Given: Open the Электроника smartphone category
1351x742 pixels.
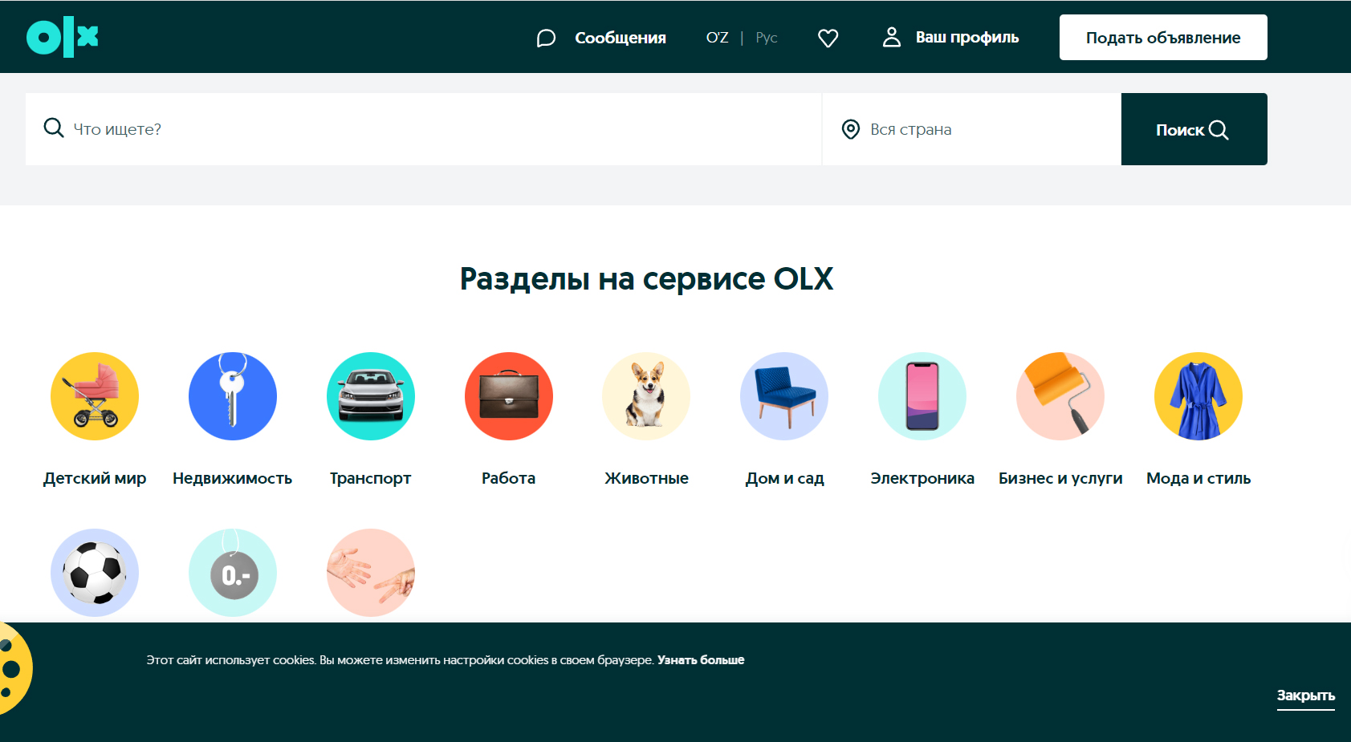Looking at the screenshot, I should pos(922,396).
